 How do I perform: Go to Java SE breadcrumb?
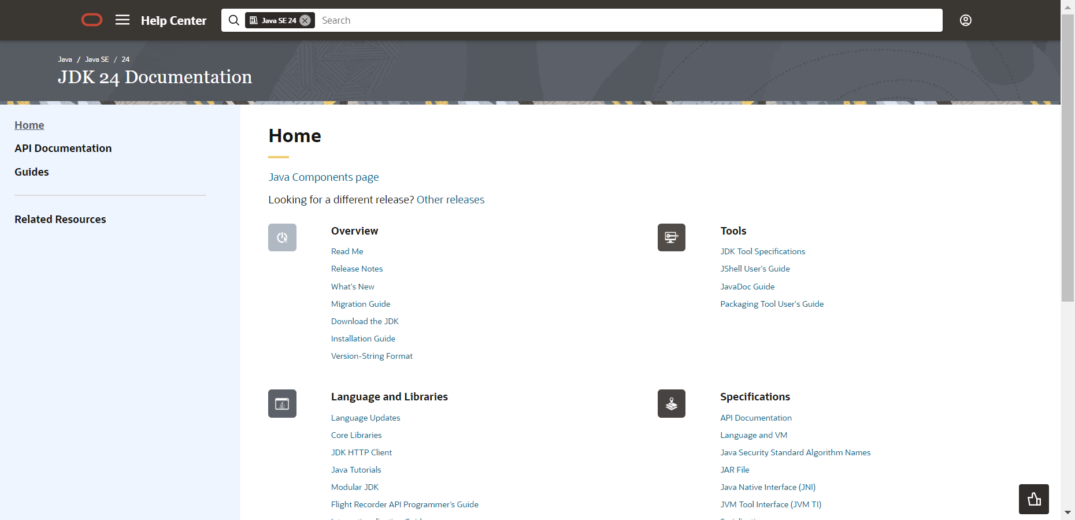tap(97, 60)
